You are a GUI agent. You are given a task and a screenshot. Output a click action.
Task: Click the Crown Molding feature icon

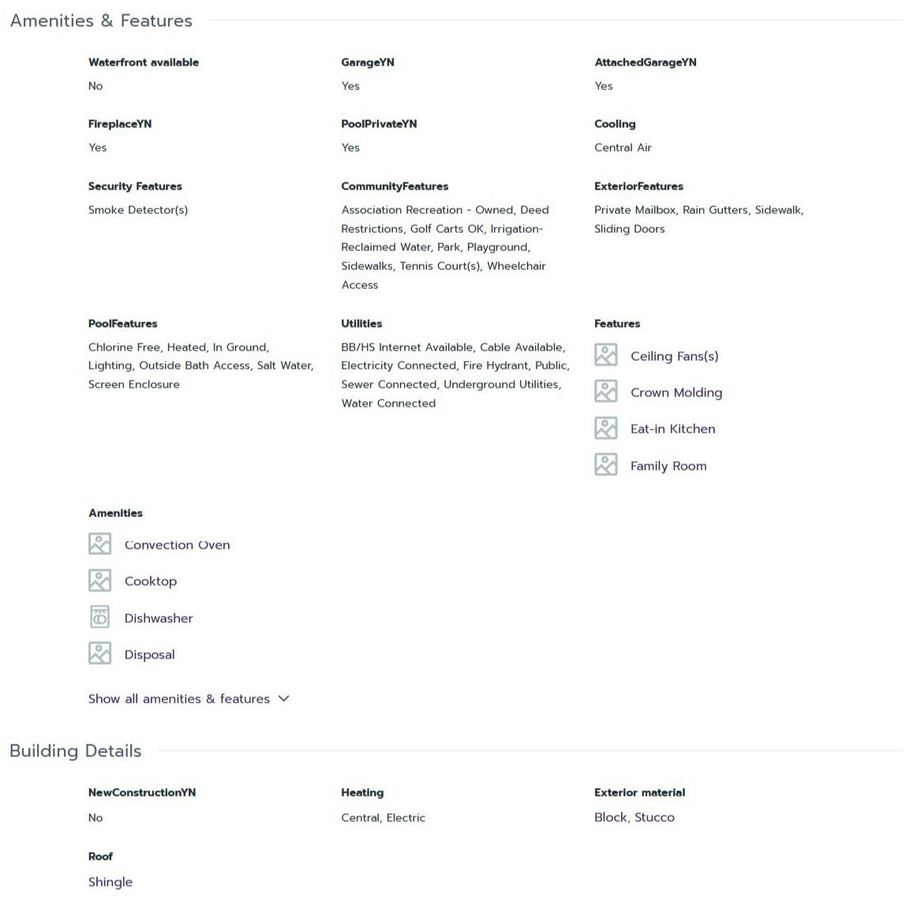[x=606, y=392]
